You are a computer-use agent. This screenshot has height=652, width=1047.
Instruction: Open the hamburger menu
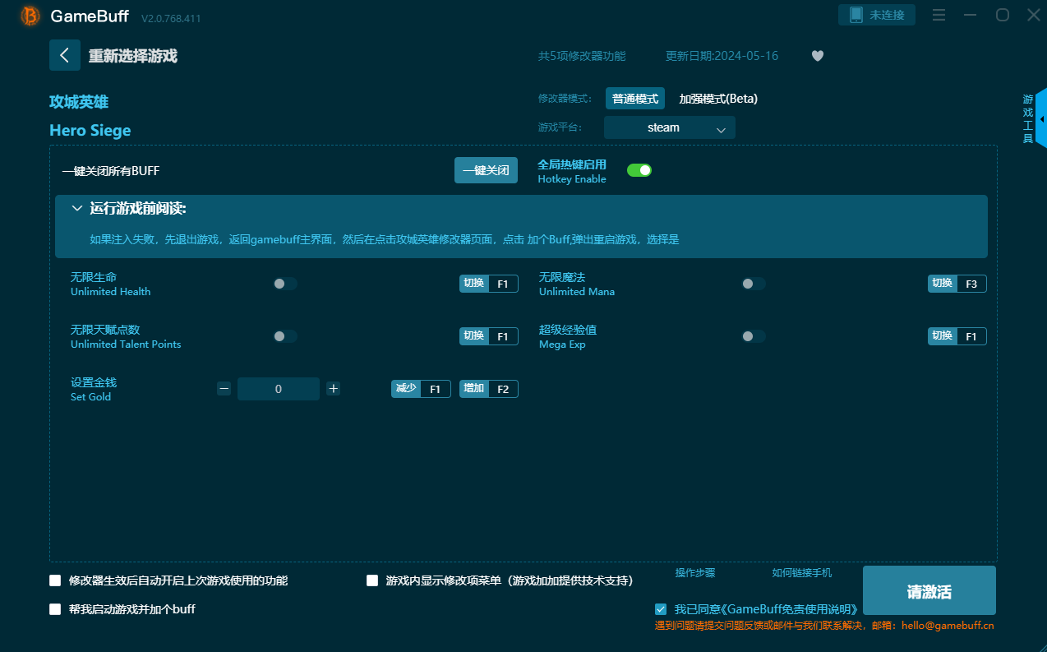[939, 15]
